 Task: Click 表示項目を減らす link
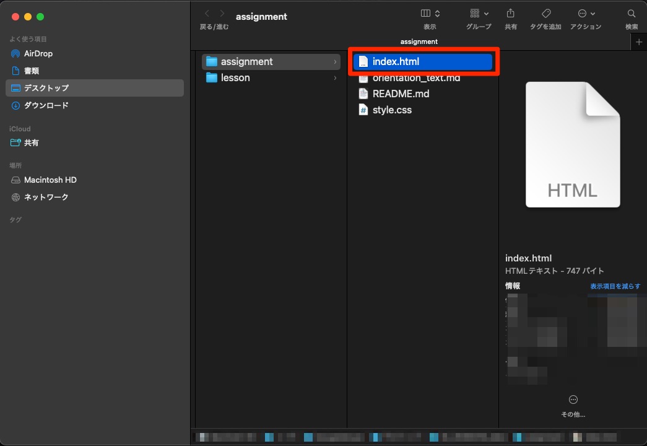(x=615, y=286)
